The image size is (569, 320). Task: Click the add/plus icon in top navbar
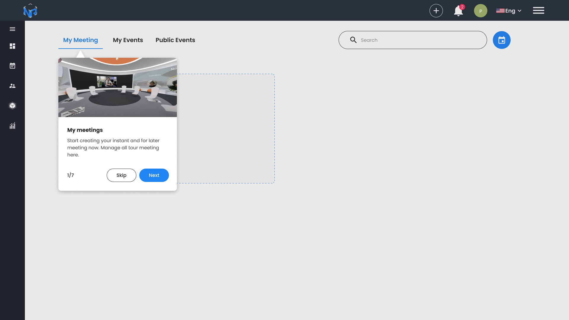(x=436, y=11)
